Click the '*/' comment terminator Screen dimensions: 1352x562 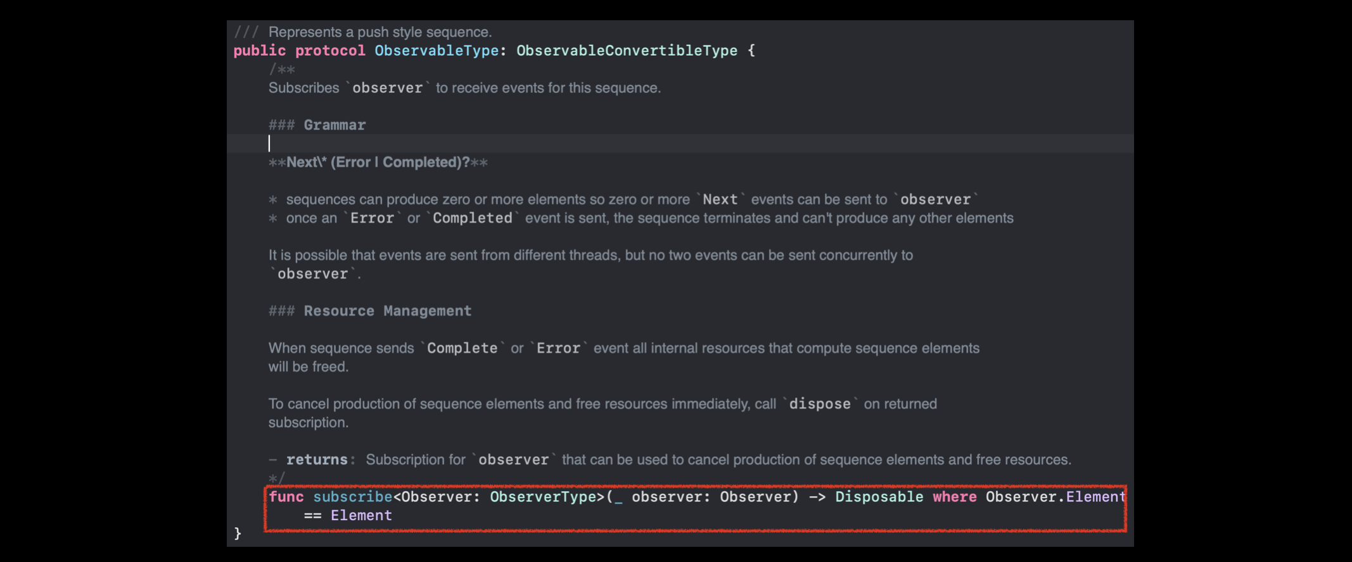[x=277, y=478]
